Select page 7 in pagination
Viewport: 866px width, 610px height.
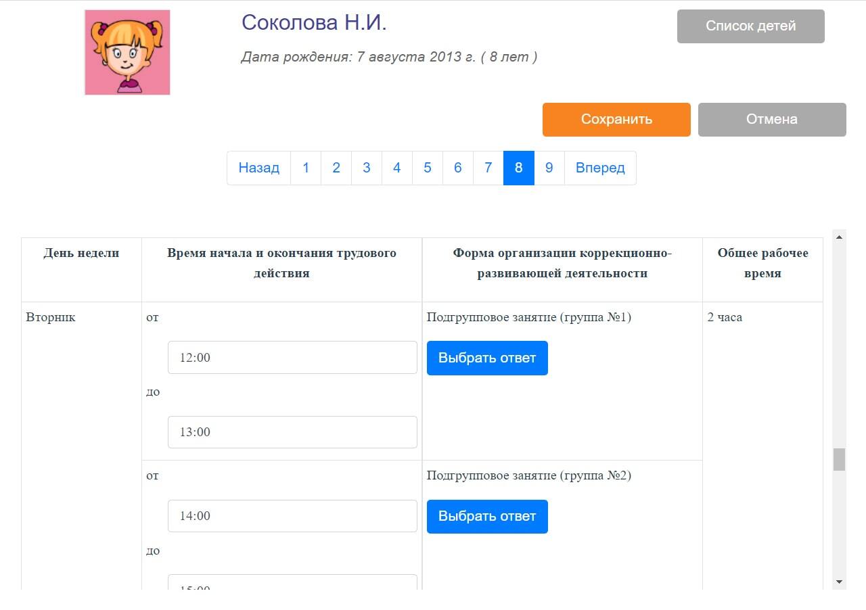488,168
